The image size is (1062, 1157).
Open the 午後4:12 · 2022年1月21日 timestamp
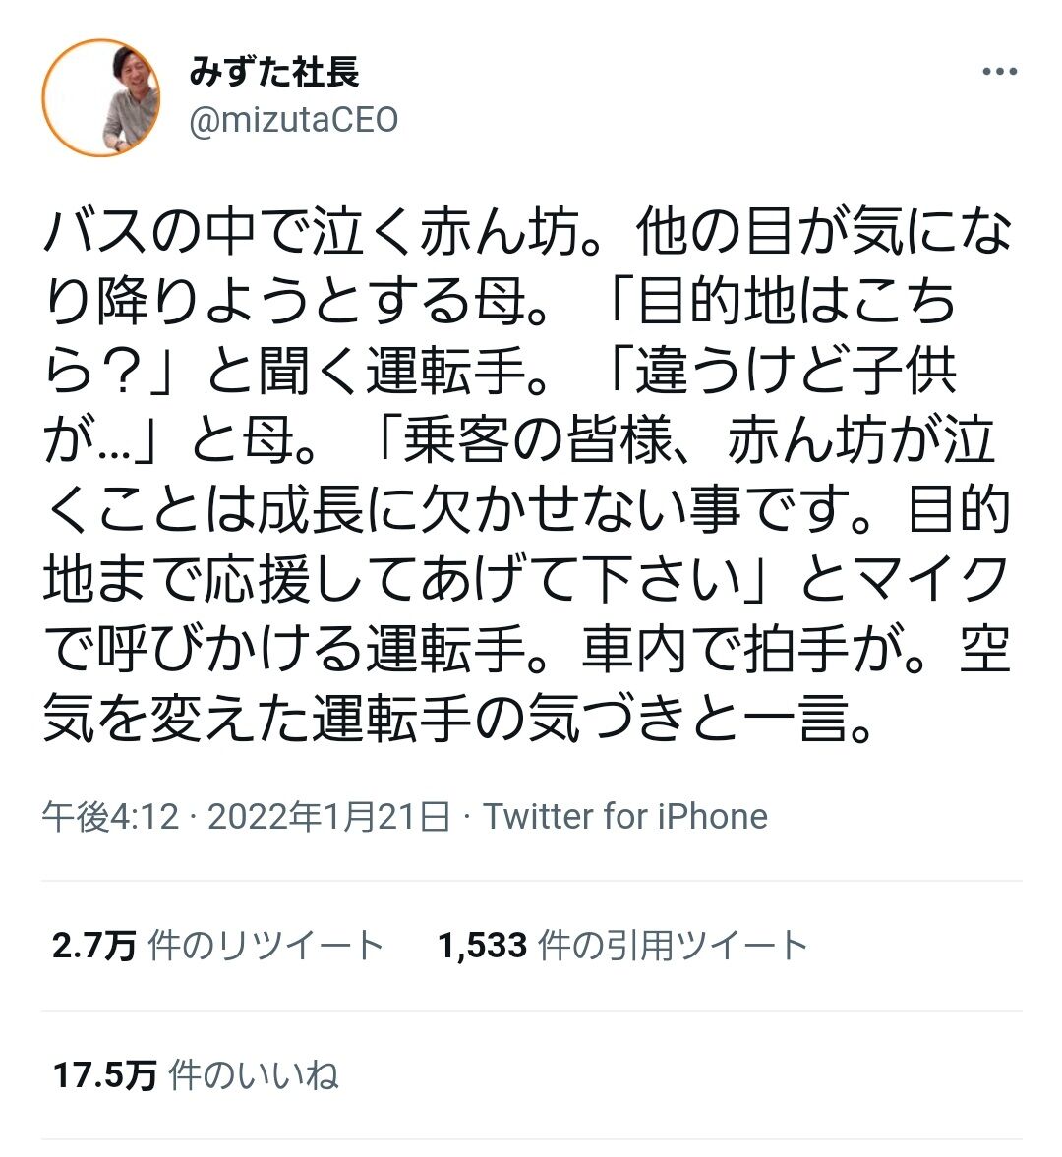pos(246,816)
